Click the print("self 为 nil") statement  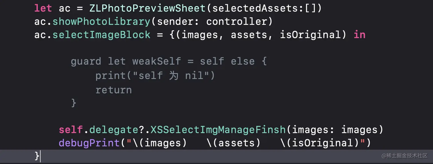(155, 76)
